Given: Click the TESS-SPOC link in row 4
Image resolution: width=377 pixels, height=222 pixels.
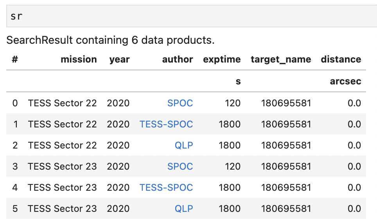Looking at the screenshot, I should pos(166,188).
